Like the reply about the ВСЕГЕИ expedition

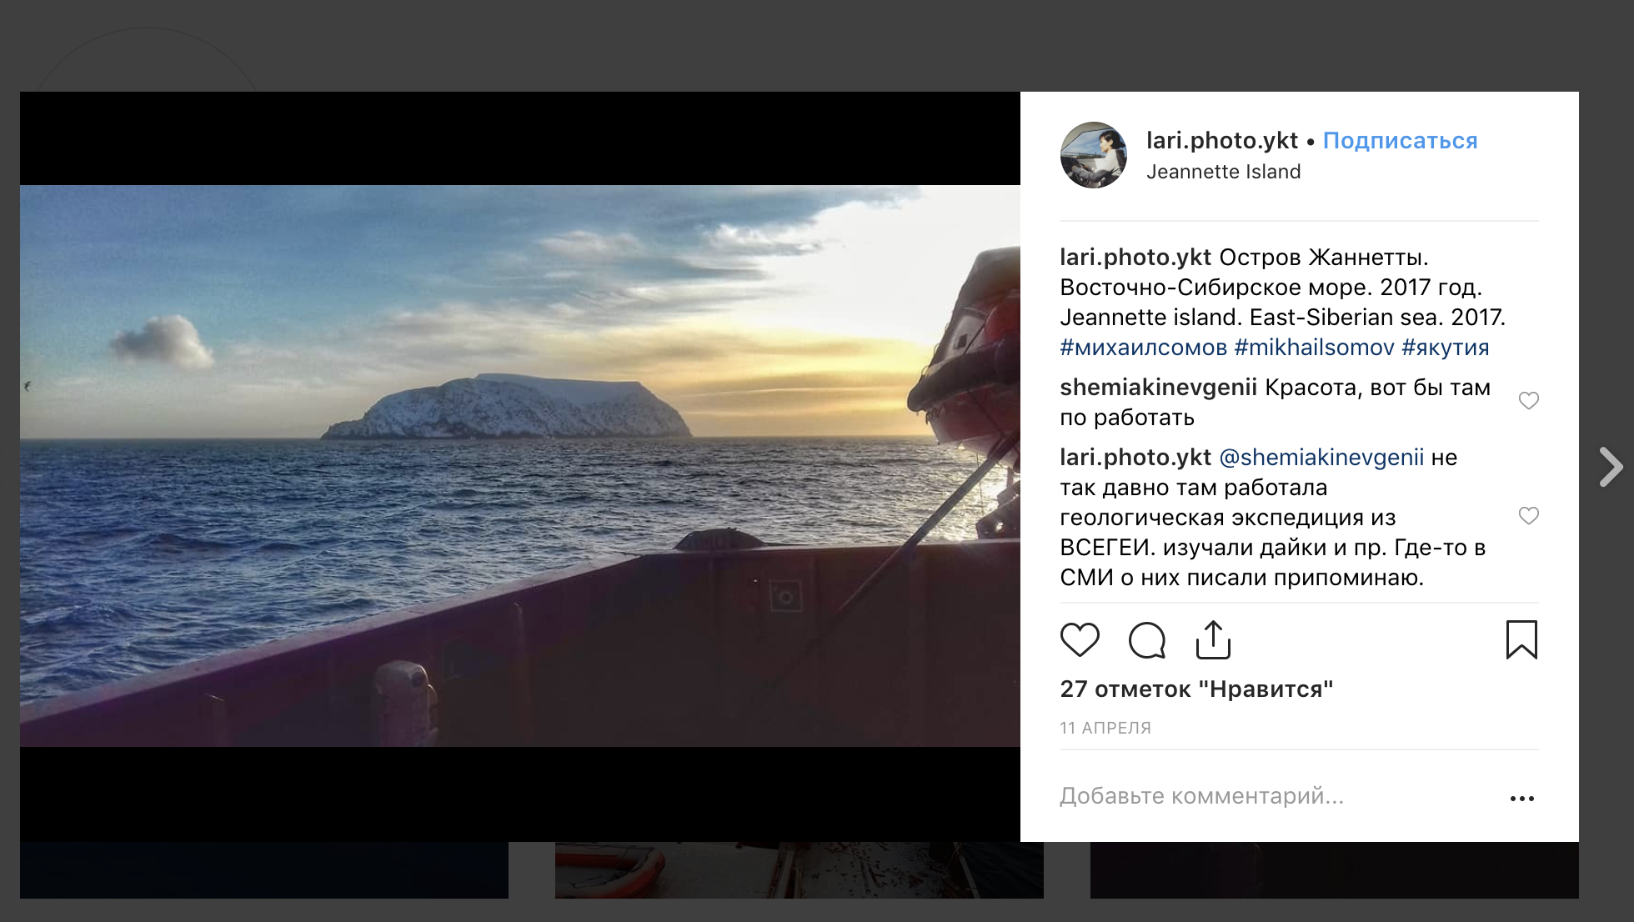coord(1528,516)
